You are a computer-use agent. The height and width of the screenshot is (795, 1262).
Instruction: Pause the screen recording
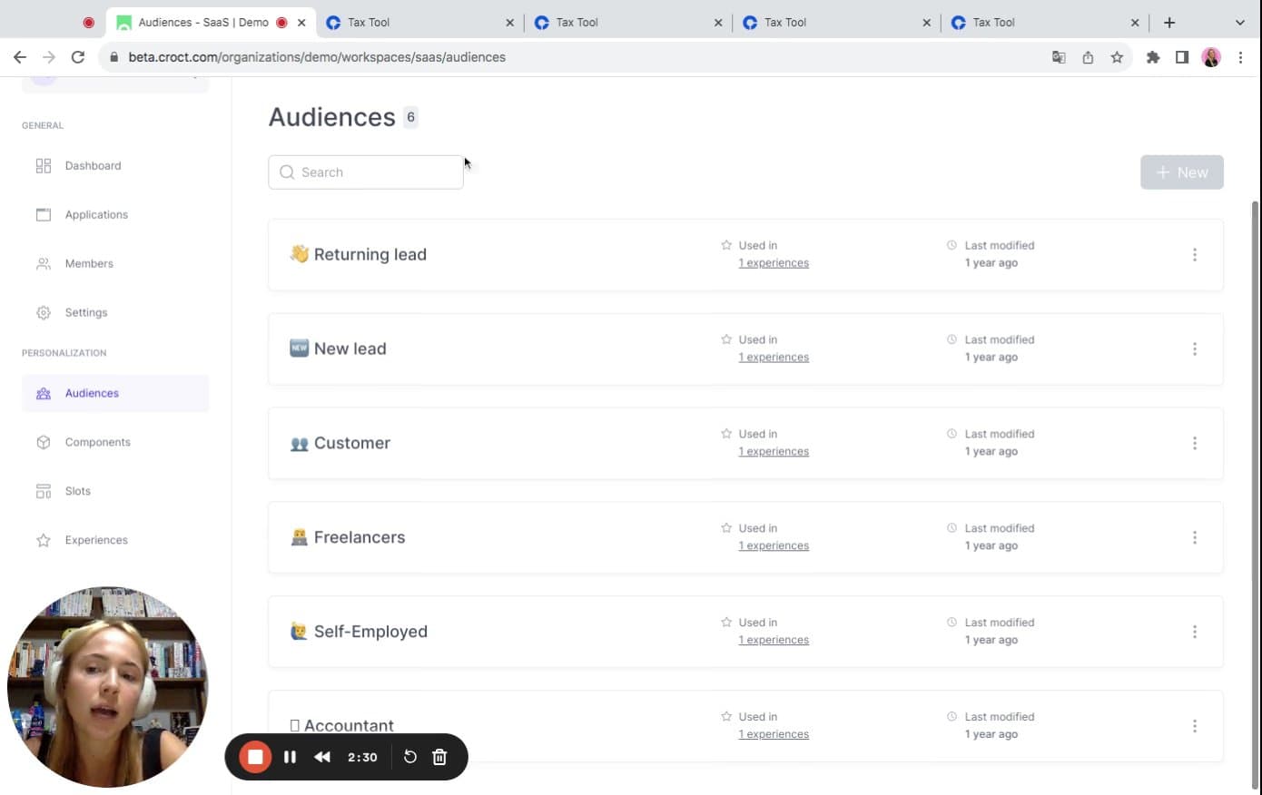(x=290, y=757)
